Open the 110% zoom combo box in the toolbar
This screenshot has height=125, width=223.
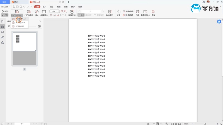55,11
